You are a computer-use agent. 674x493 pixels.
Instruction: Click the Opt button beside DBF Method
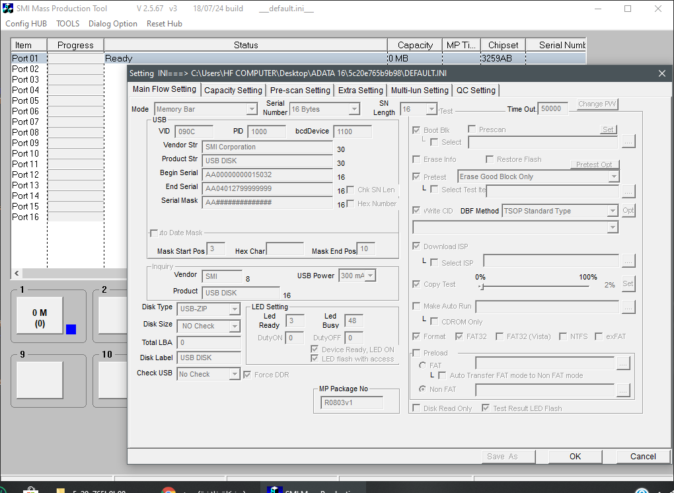[x=628, y=211]
